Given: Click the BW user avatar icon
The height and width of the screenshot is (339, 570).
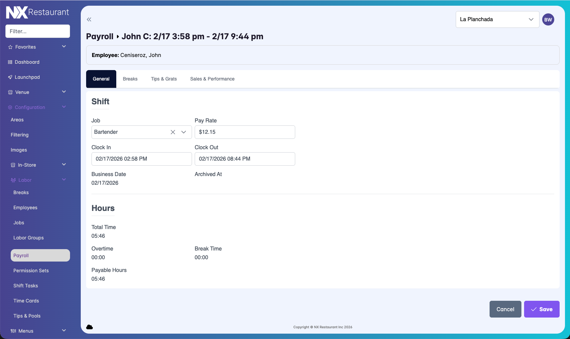Looking at the screenshot, I should pyautogui.click(x=548, y=19).
